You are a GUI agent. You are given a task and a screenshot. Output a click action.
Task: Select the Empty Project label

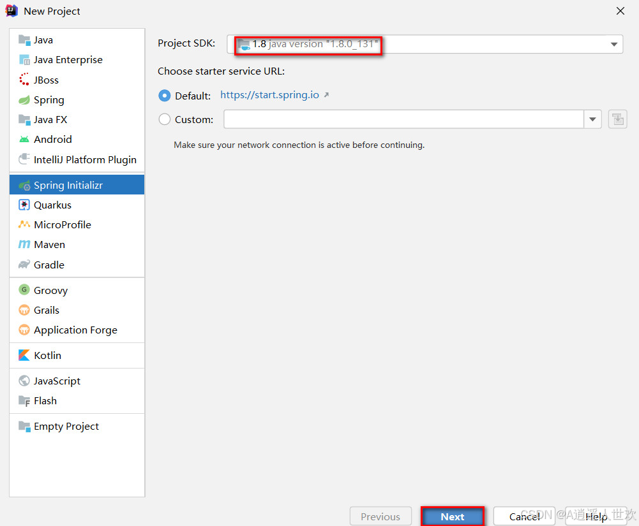point(66,427)
